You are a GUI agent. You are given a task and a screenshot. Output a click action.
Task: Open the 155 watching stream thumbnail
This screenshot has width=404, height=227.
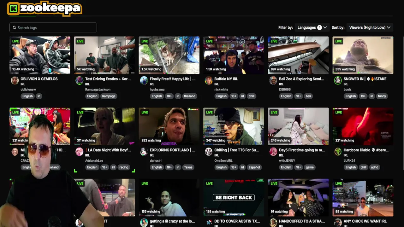(x=169, y=198)
